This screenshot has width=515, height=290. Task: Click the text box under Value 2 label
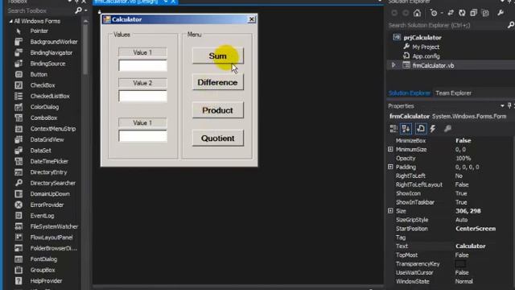point(142,96)
